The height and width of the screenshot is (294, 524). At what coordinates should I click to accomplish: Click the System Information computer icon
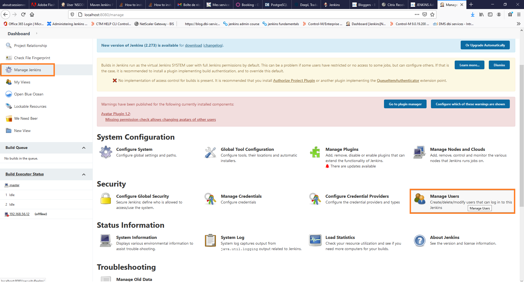point(106,240)
